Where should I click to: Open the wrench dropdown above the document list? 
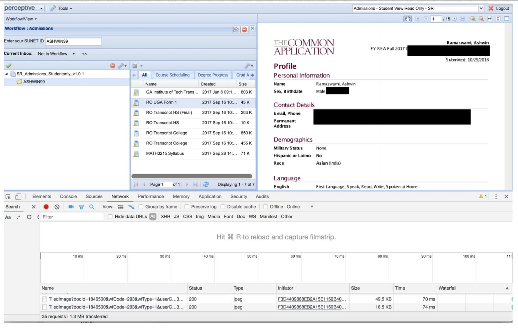tap(249, 66)
